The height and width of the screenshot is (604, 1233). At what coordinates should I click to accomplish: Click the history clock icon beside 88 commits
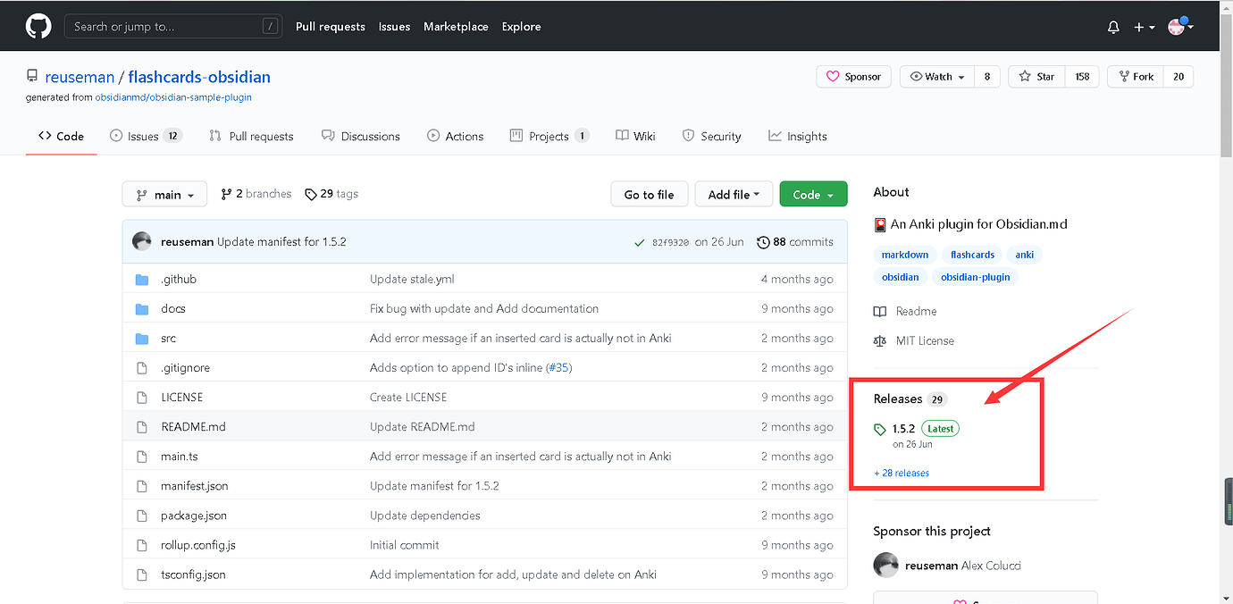click(x=763, y=242)
